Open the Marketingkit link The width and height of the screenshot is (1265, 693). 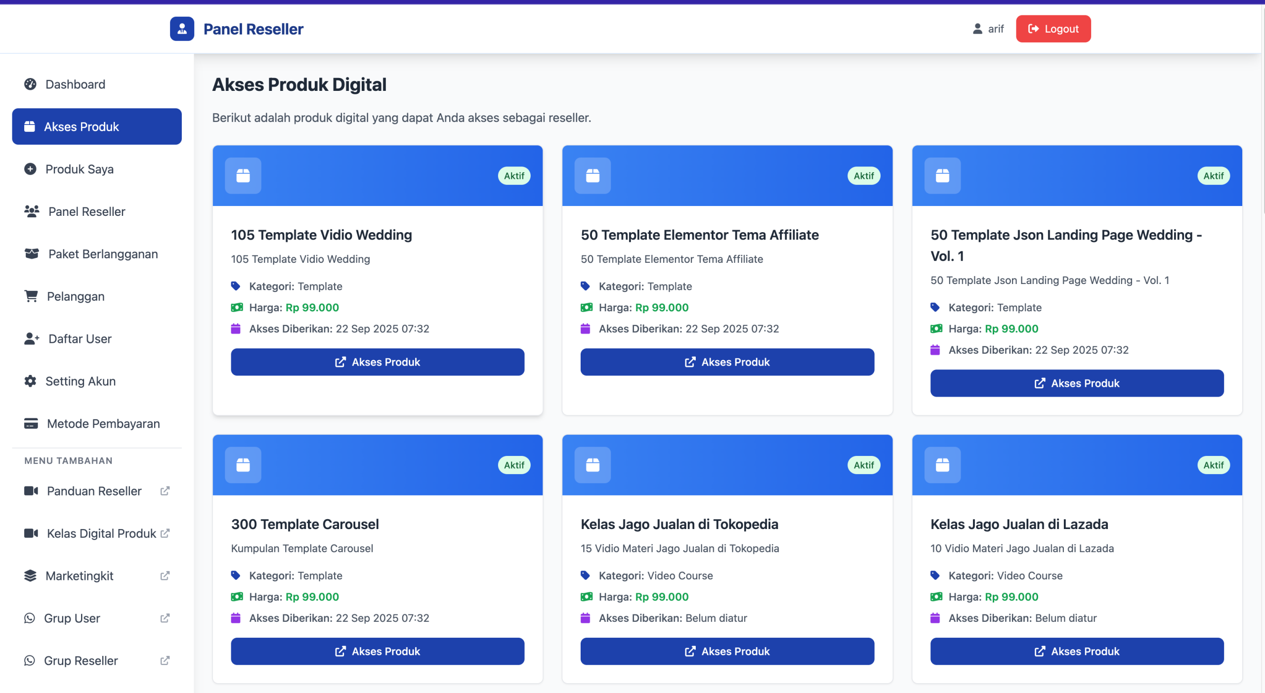pos(79,576)
